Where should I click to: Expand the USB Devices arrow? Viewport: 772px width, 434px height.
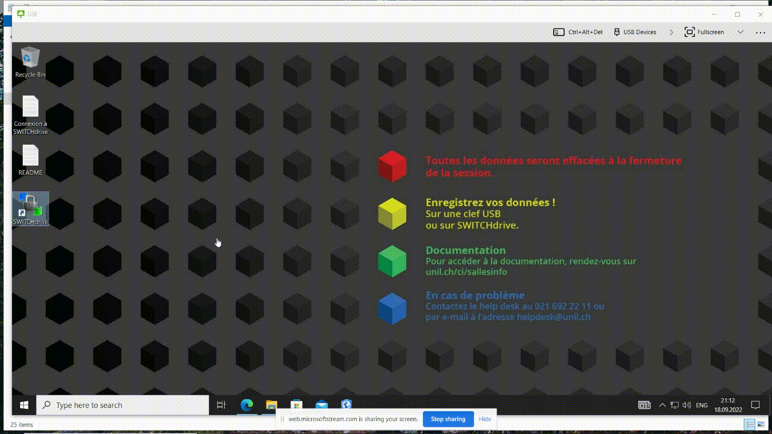tap(671, 32)
